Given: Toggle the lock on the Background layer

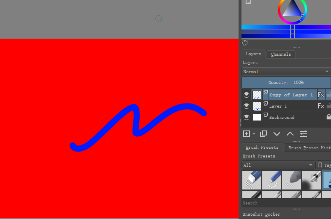Looking at the screenshot, I should point(329,117).
